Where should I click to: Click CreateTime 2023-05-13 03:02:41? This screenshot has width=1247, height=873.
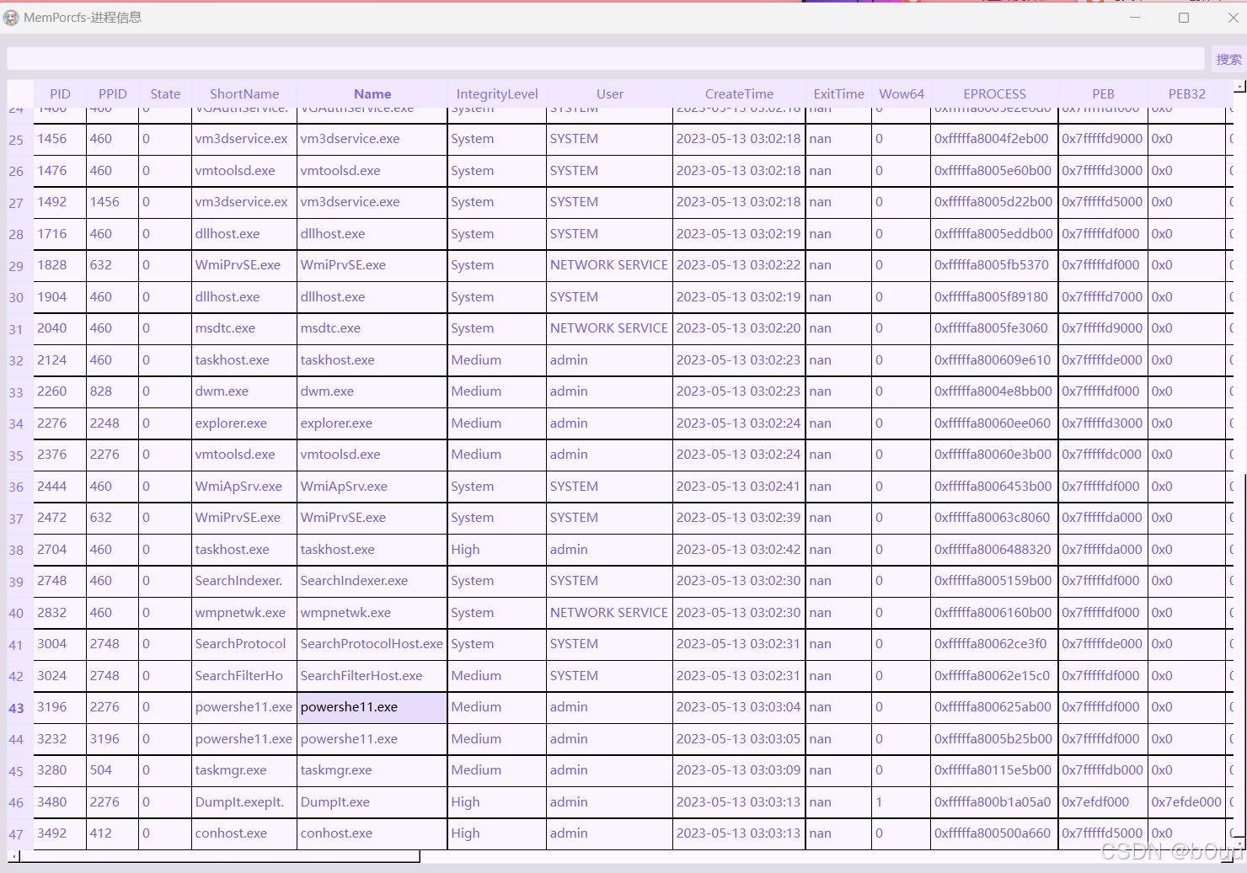(739, 487)
